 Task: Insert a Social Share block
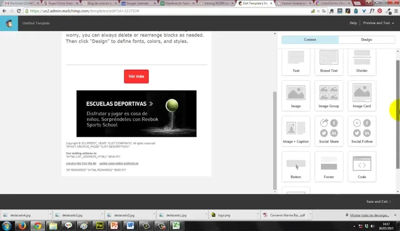pyautogui.click(x=329, y=131)
